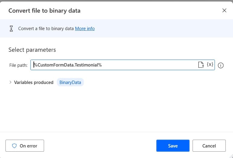Open the On error settings
Viewport: 233px width, 158px height.
[x=25, y=146]
